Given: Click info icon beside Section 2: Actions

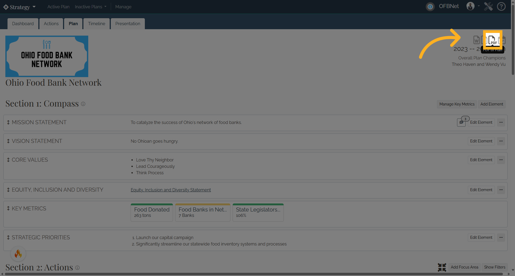Looking at the screenshot, I should tap(77, 268).
